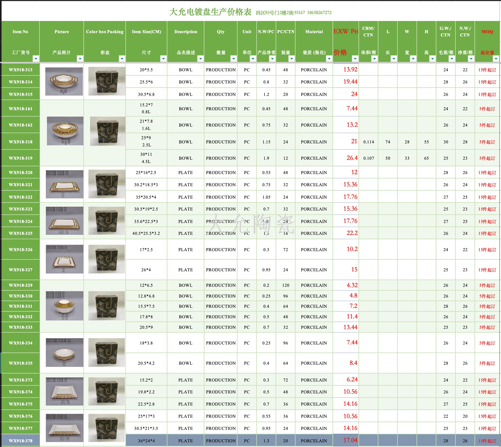The width and height of the screenshot is (501, 447).
Task: Expand the PC/CTN column filter arrow
Action: tap(292, 59)
